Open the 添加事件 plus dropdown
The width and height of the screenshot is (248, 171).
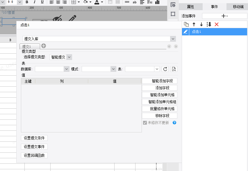[x=224, y=16]
